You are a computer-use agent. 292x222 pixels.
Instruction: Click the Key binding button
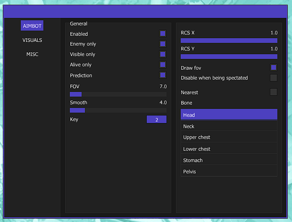pyautogui.click(x=157, y=120)
